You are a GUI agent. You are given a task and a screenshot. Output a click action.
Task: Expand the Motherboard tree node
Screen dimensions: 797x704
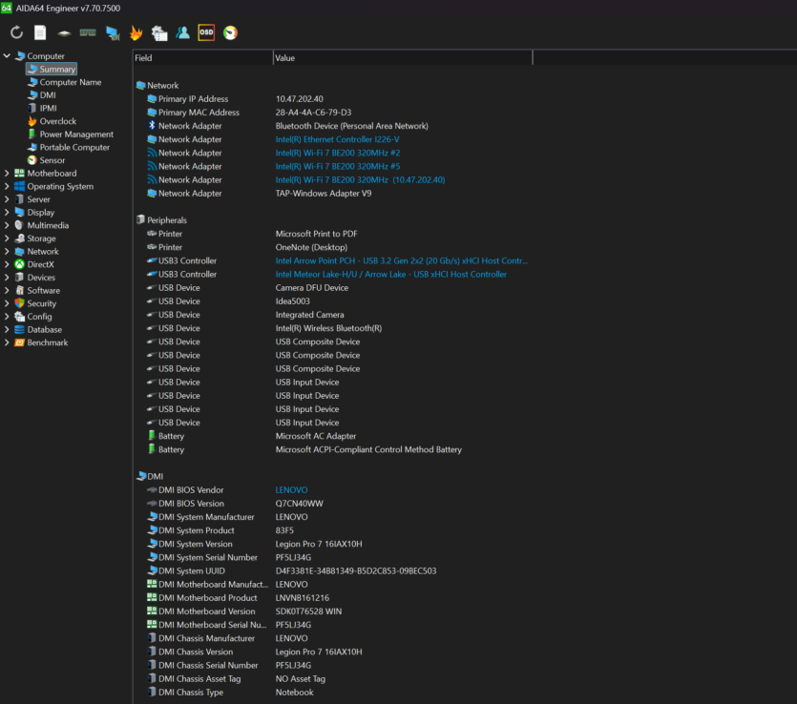coord(7,174)
